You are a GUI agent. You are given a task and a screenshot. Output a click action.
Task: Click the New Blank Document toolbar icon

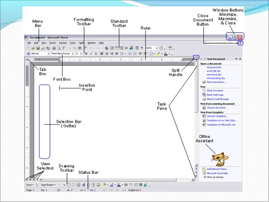(28, 48)
